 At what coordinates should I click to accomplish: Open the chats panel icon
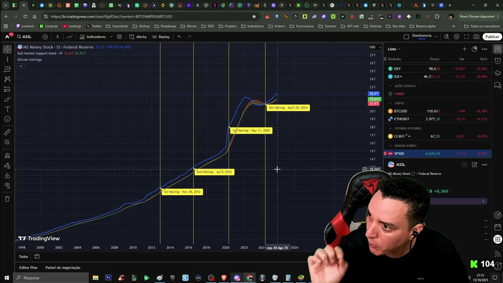coord(497,85)
